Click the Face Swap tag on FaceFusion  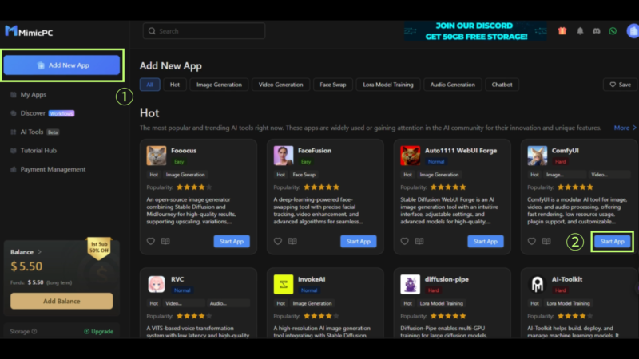click(x=304, y=175)
